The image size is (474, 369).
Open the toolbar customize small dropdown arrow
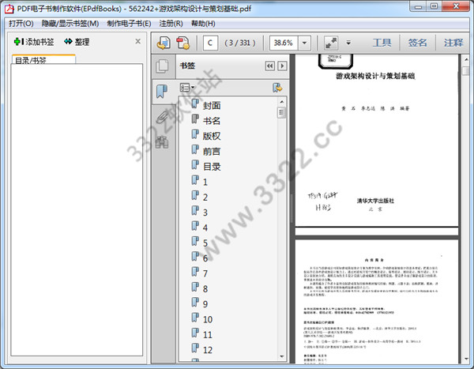[348, 43]
